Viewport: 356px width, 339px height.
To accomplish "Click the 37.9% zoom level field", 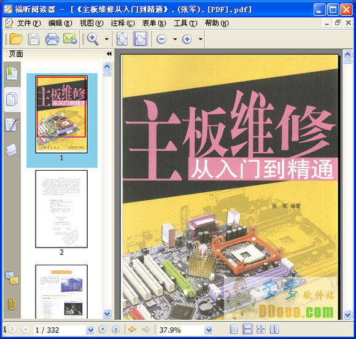I will coord(181,330).
